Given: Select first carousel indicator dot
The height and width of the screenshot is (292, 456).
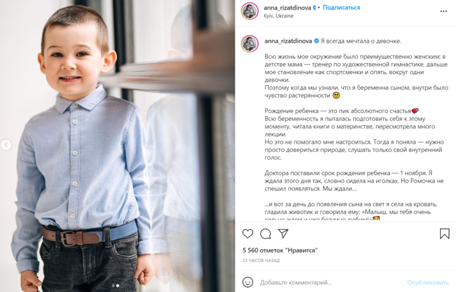Looking at the screenshot, I should pos(113,286).
